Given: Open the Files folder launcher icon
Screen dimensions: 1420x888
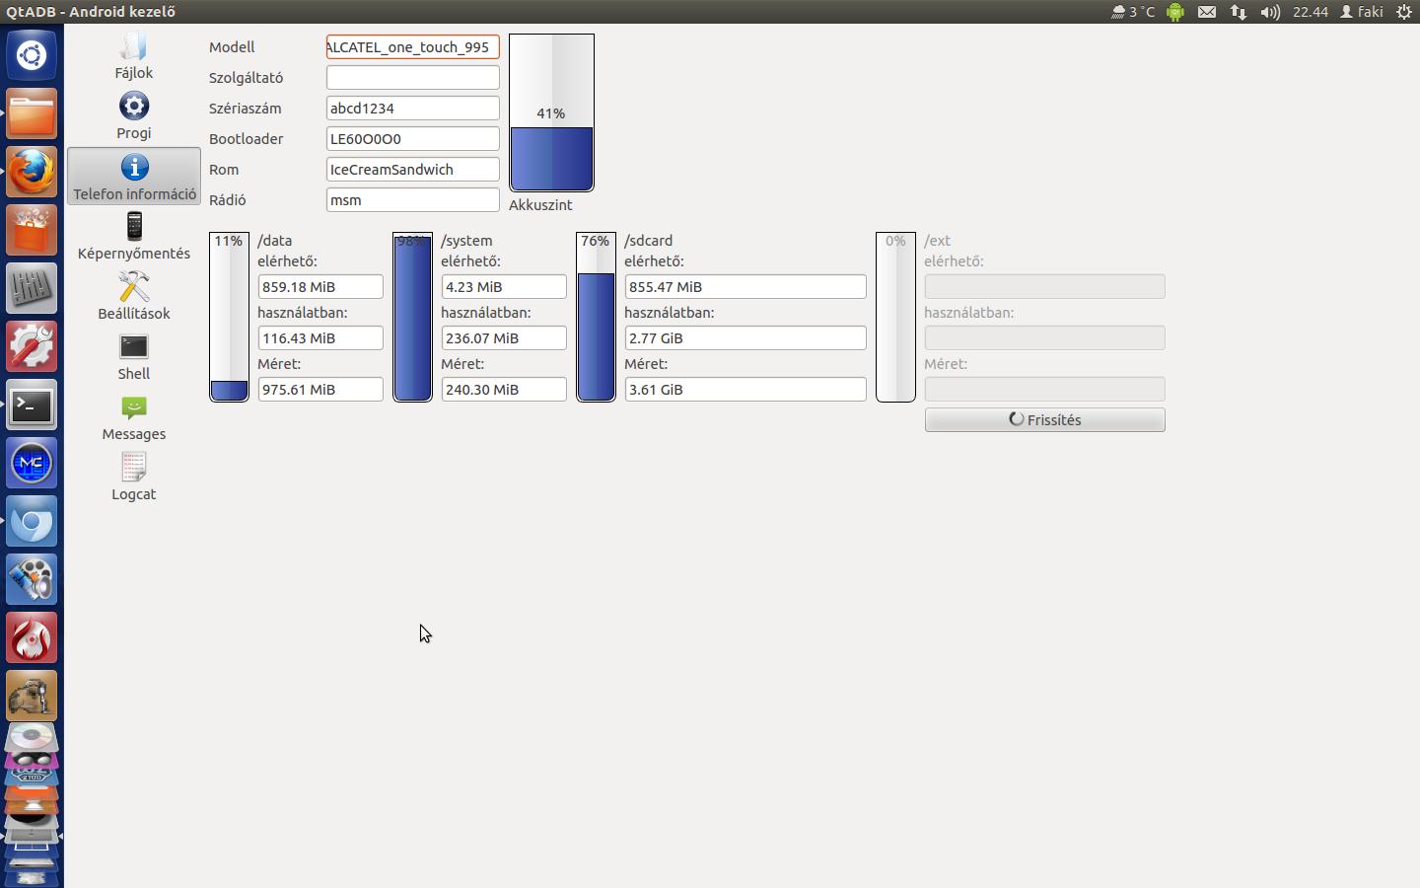Looking at the screenshot, I should [x=32, y=114].
